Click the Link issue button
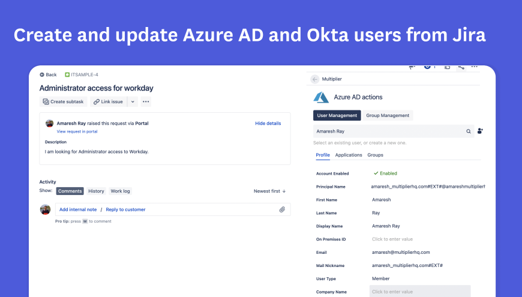The height and width of the screenshot is (297, 522). pyautogui.click(x=109, y=101)
